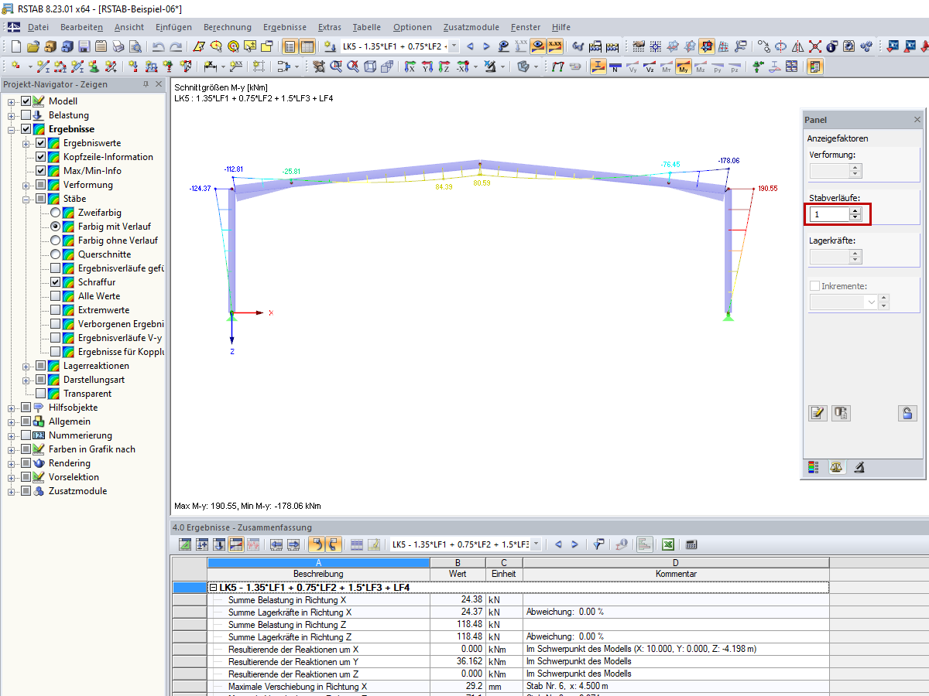
Task: Click the isometric view cube icon
Action: [370, 67]
